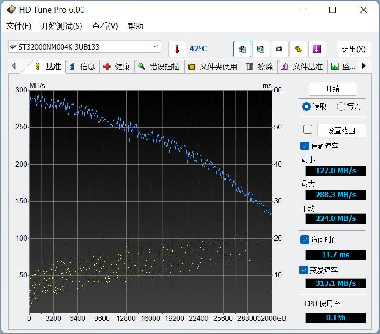Select the 读取 (read) radio button
This screenshot has height=334, width=380.
pyautogui.click(x=306, y=107)
